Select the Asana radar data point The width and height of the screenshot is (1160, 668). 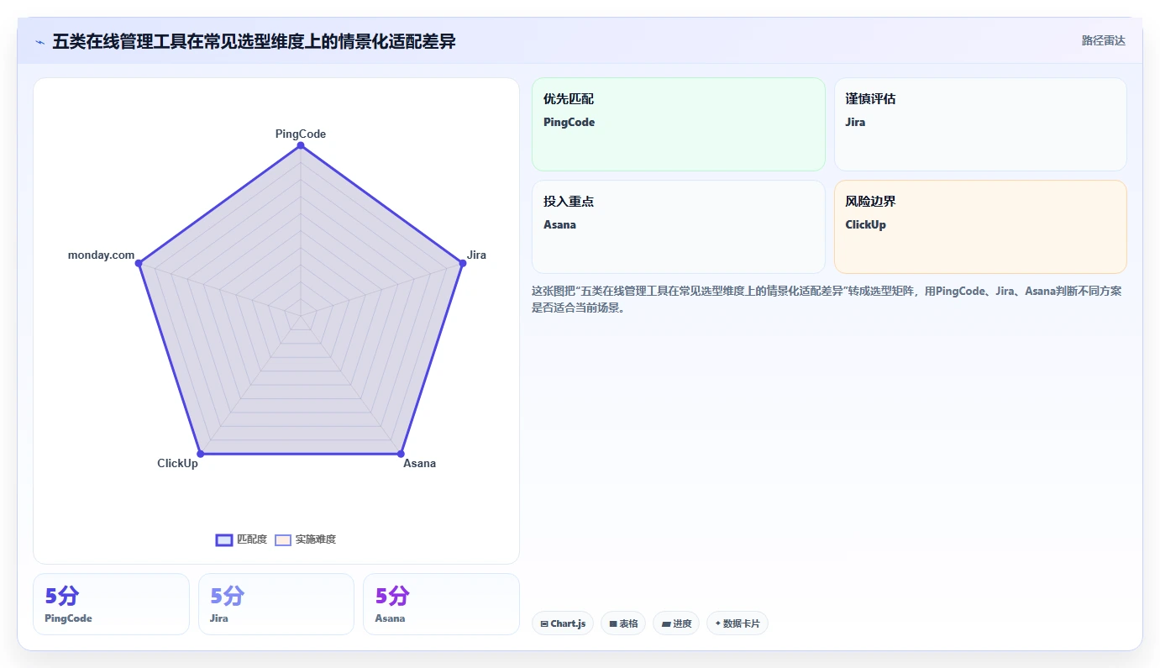click(401, 454)
